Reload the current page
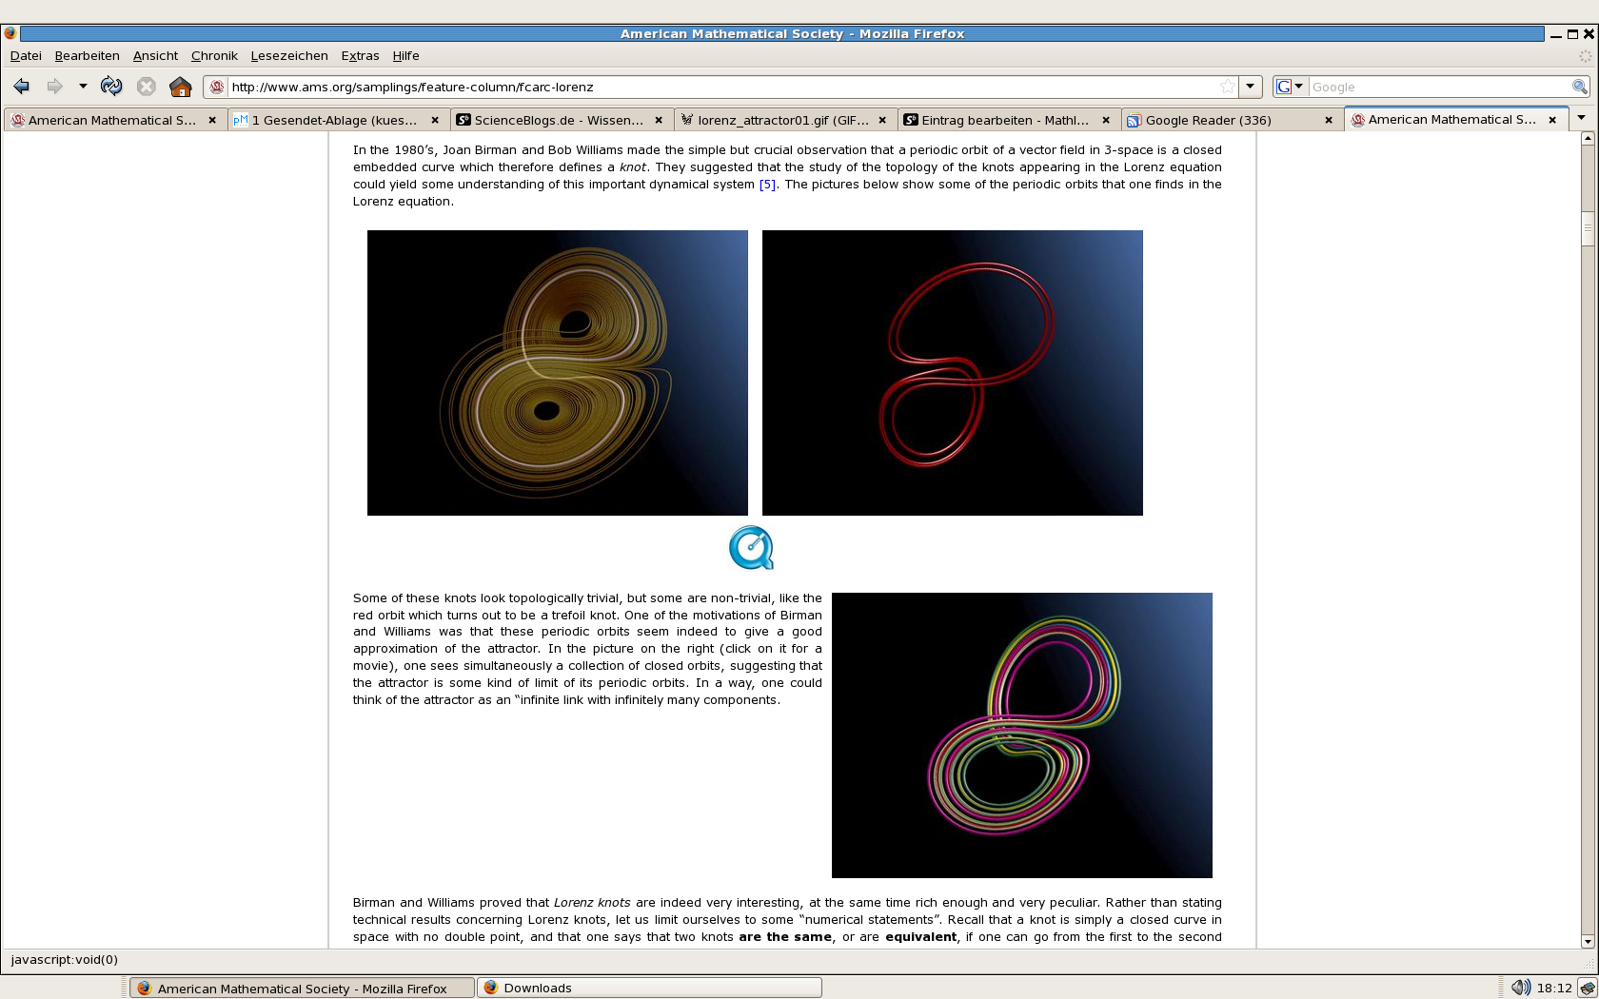Viewport: 1599px width, 999px height. tap(111, 87)
